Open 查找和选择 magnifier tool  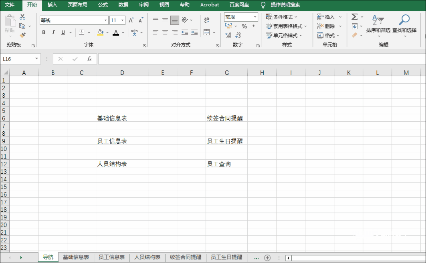tap(404, 23)
